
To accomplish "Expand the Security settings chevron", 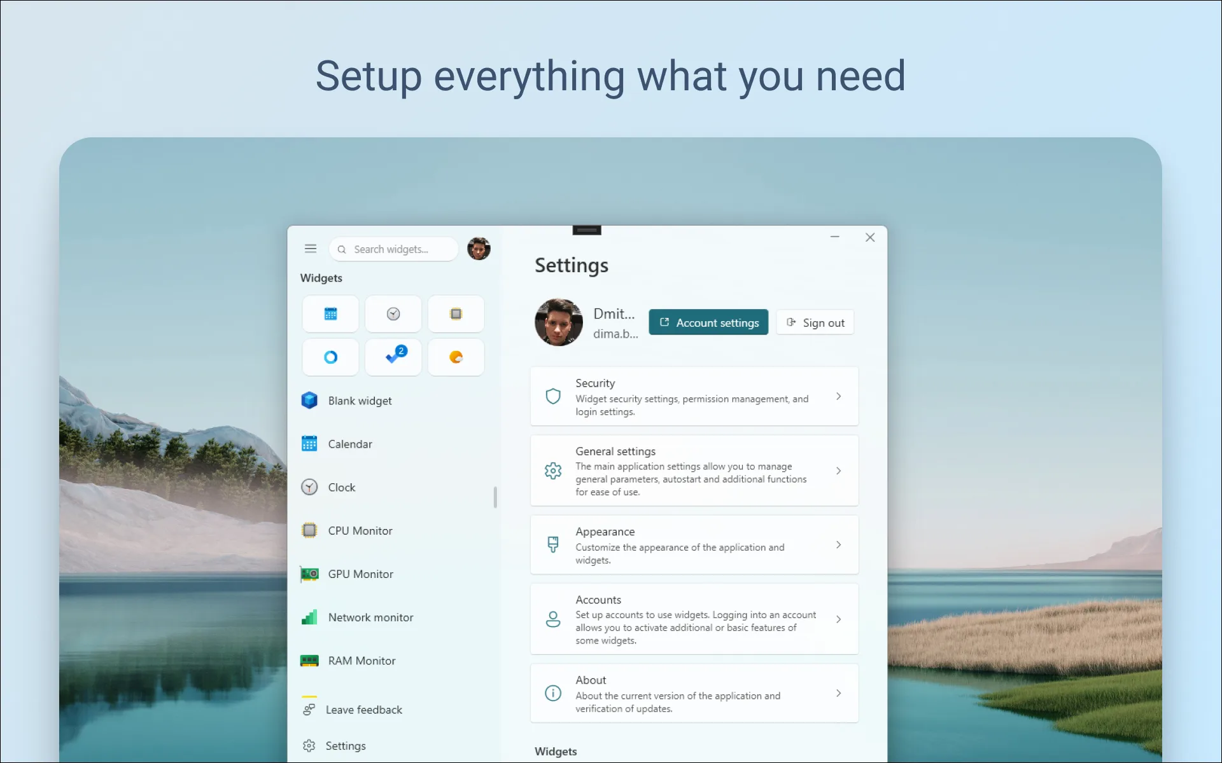I will tap(839, 396).
